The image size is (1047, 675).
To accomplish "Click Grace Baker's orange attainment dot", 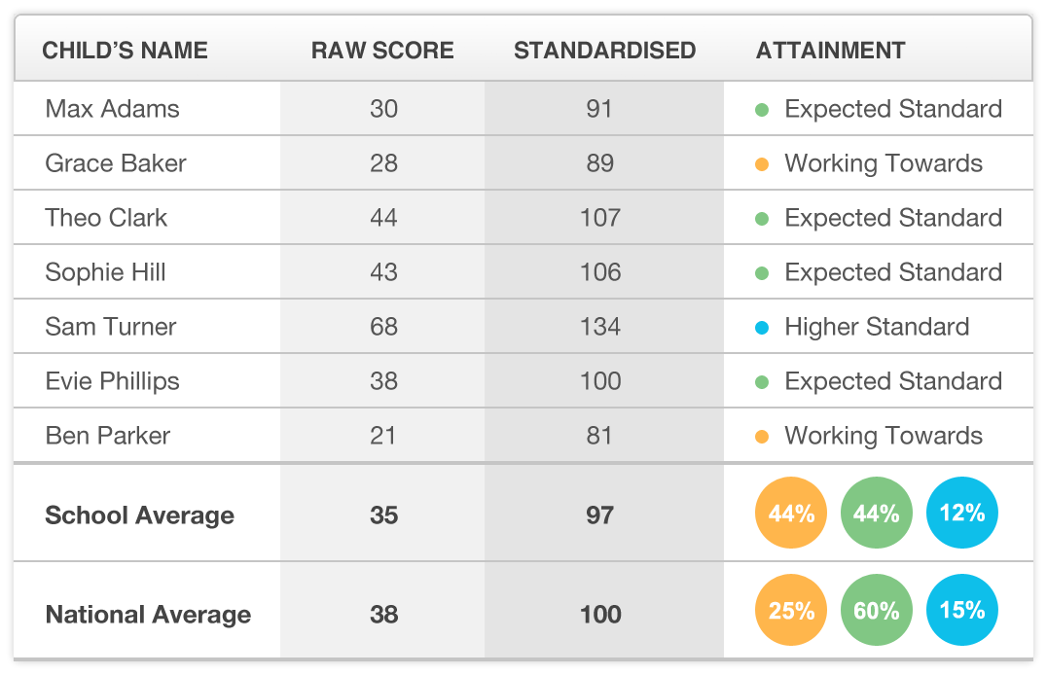I will (x=763, y=163).
